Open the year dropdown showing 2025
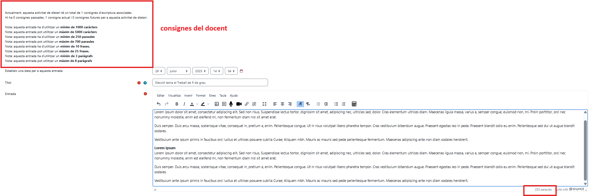The height and width of the screenshot is (196, 592). click(x=200, y=71)
